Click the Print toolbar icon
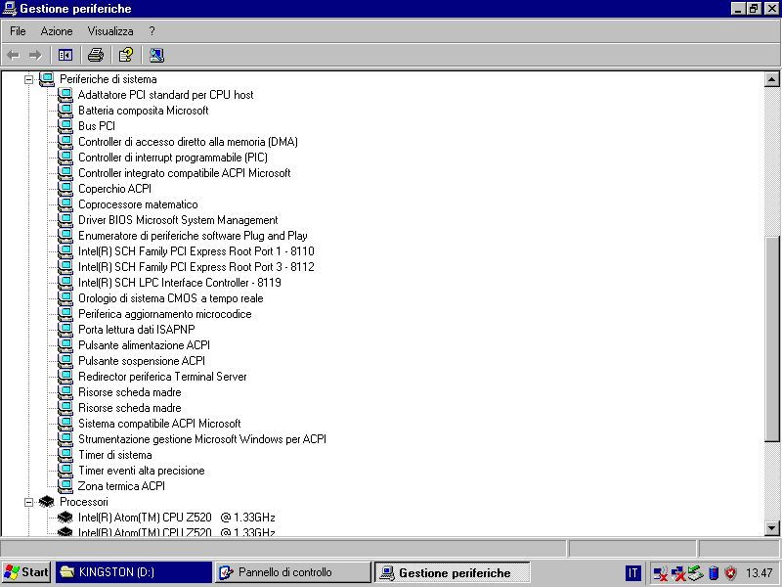Image resolution: width=782 pixels, height=587 pixels. 95,55
